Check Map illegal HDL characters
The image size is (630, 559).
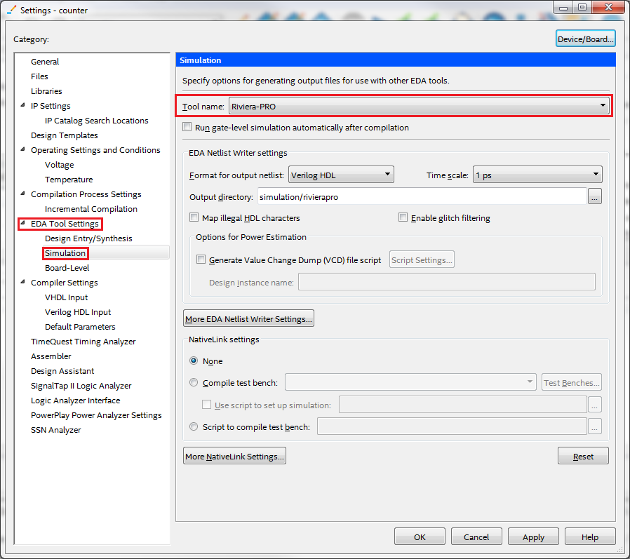tap(194, 217)
